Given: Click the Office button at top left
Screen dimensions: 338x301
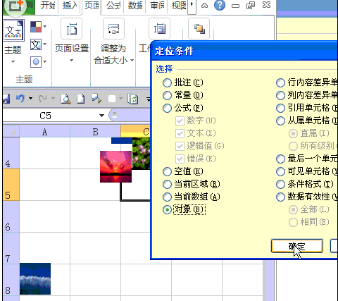Looking at the screenshot, I should [15, 6].
